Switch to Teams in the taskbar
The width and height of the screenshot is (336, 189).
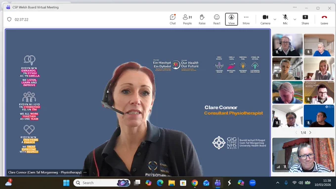tap(218, 183)
